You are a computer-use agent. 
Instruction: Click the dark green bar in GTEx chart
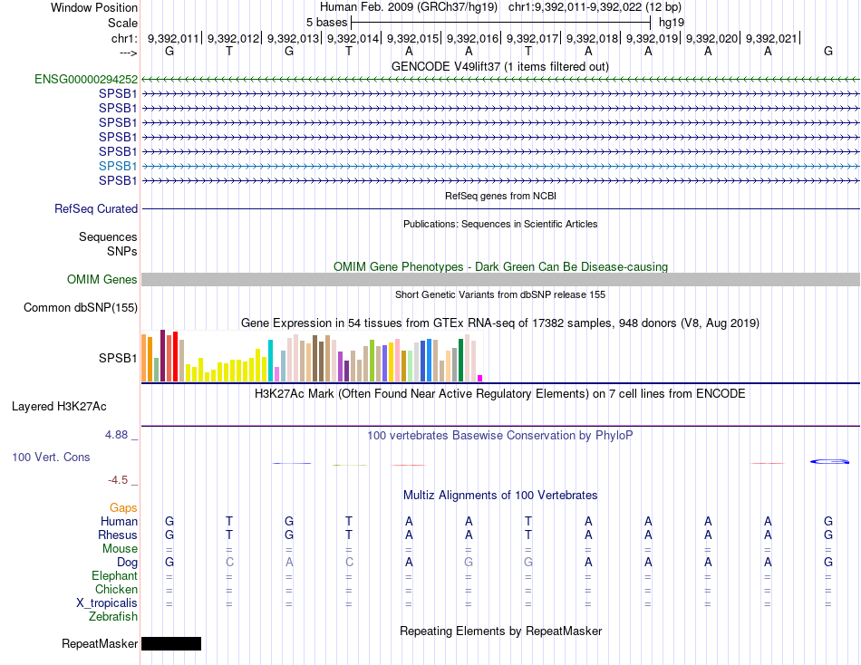point(460,361)
